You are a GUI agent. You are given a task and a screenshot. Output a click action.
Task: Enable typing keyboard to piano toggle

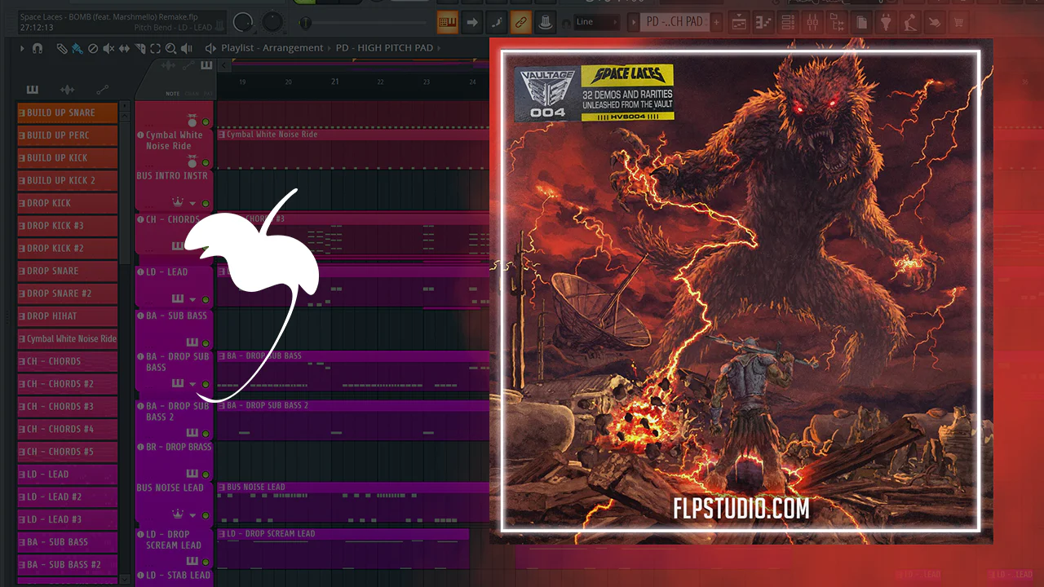tap(447, 22)
